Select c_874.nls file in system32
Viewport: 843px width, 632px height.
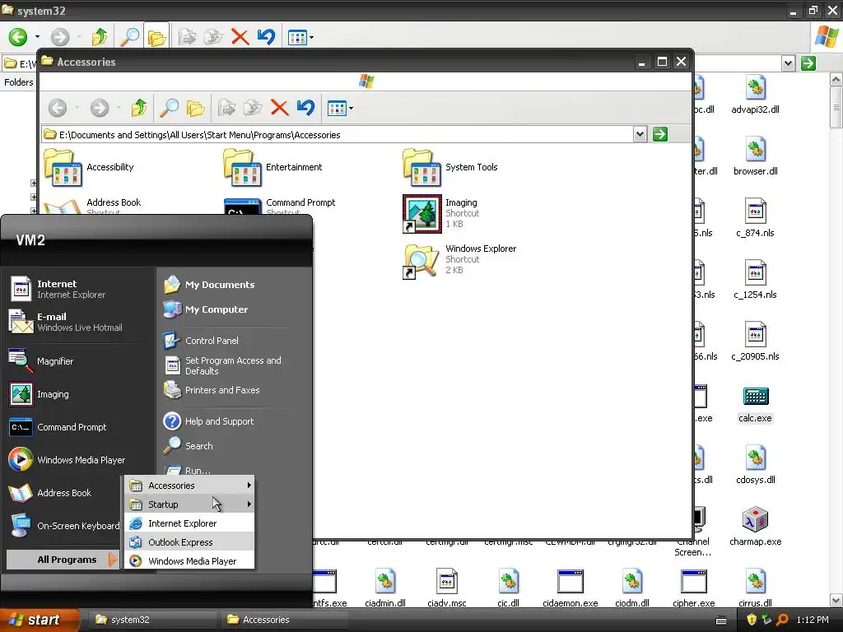(755, 217)
